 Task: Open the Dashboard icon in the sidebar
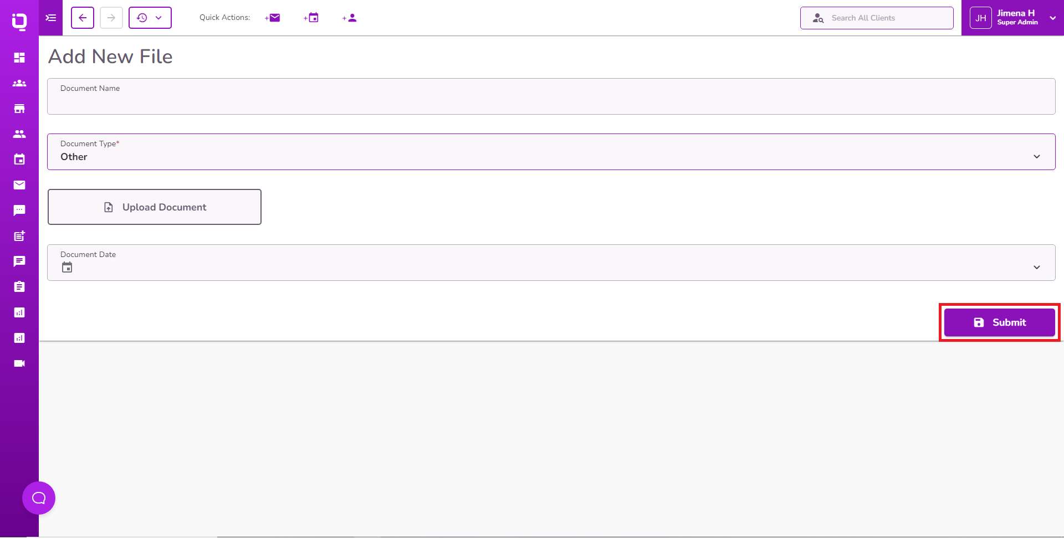coord(19,57)
